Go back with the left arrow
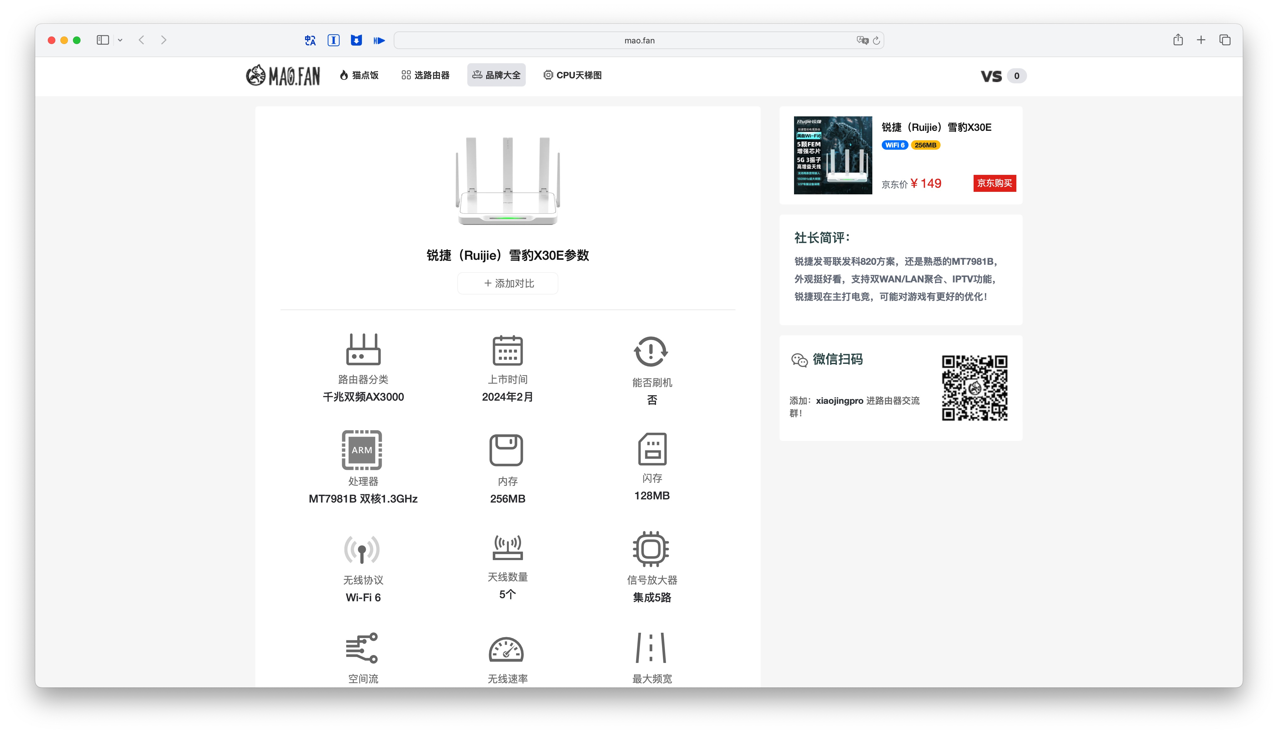The image size is (1278, 734). click(142, 40)
